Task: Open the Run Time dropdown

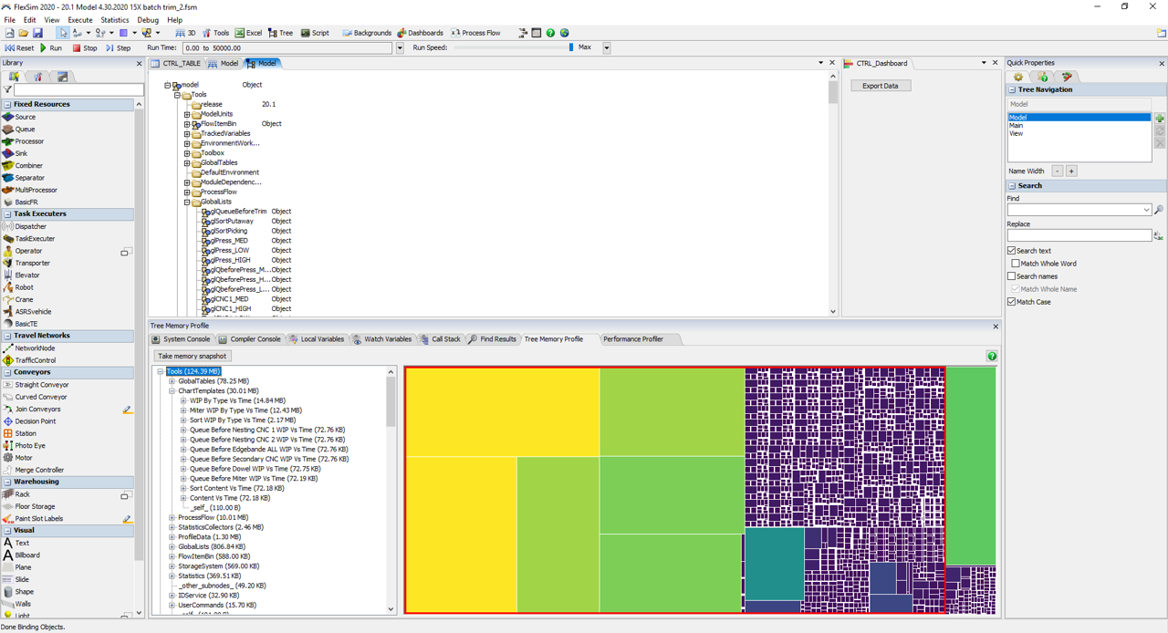Action: click(400, 47)
